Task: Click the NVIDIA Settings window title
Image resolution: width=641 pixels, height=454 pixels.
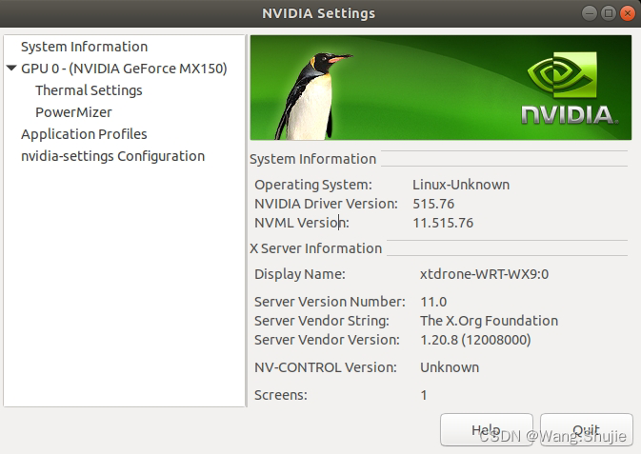Action: point(318,13)
